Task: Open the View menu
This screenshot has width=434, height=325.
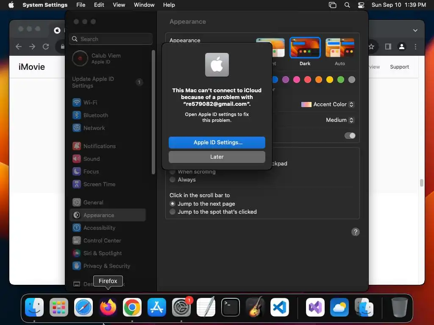Action: [119, 5]
